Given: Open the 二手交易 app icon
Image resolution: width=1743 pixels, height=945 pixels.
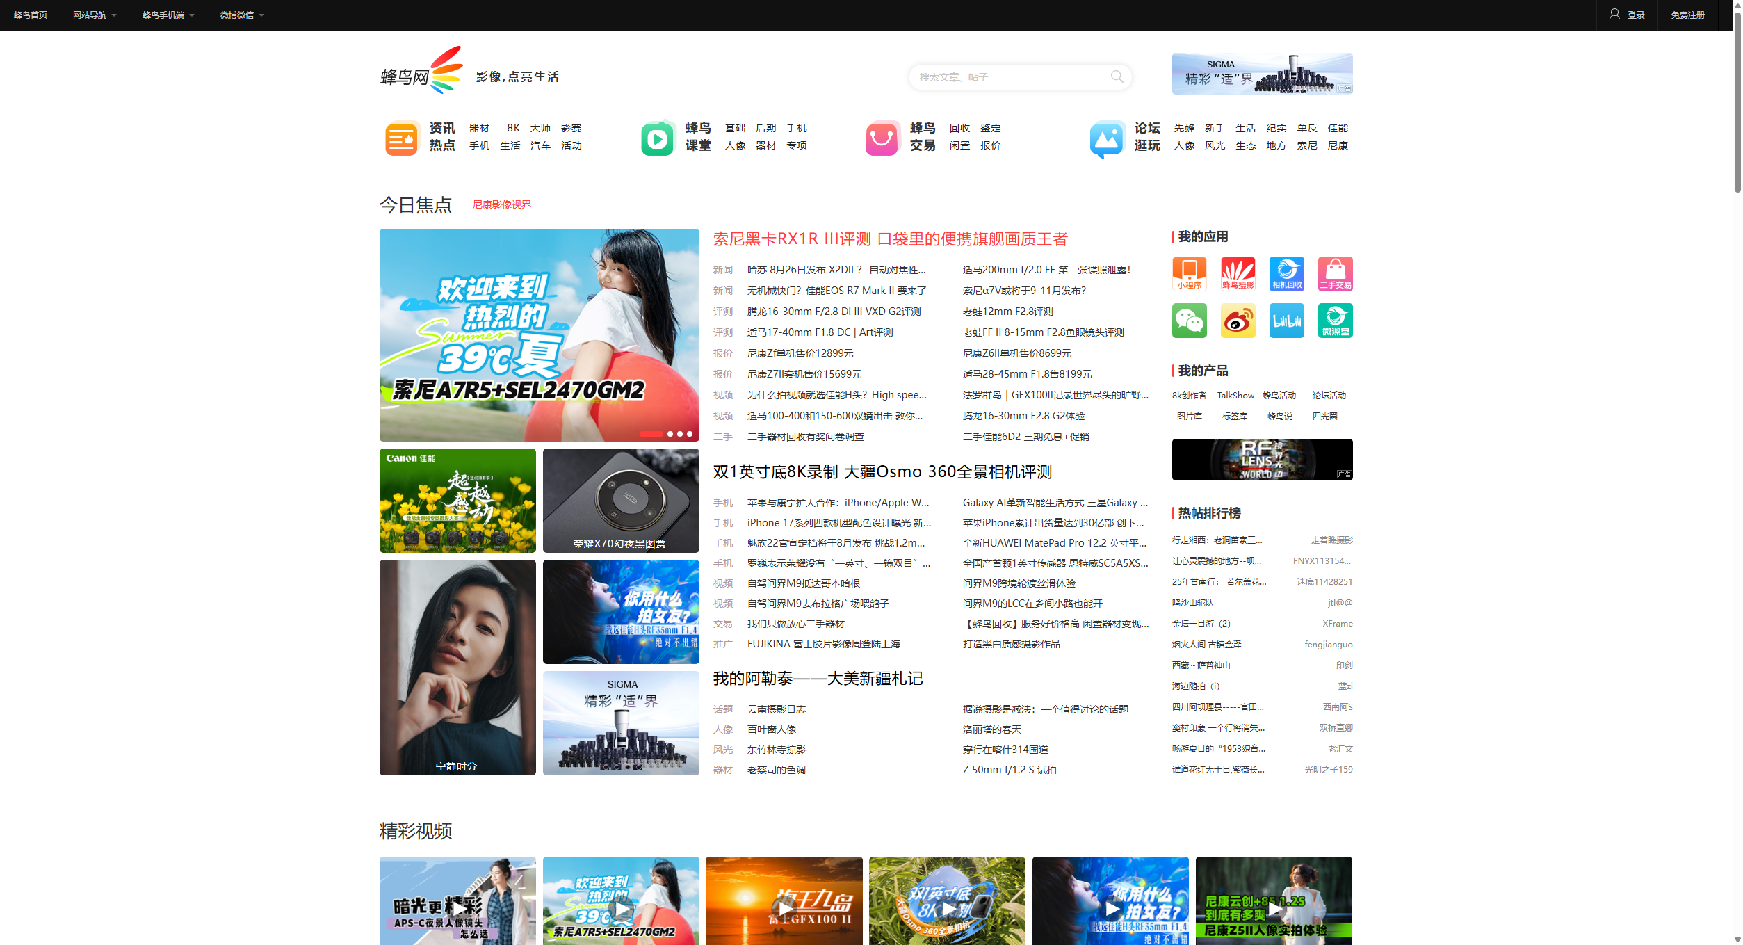Looking at the screenshot, I should coord(1335,274).
